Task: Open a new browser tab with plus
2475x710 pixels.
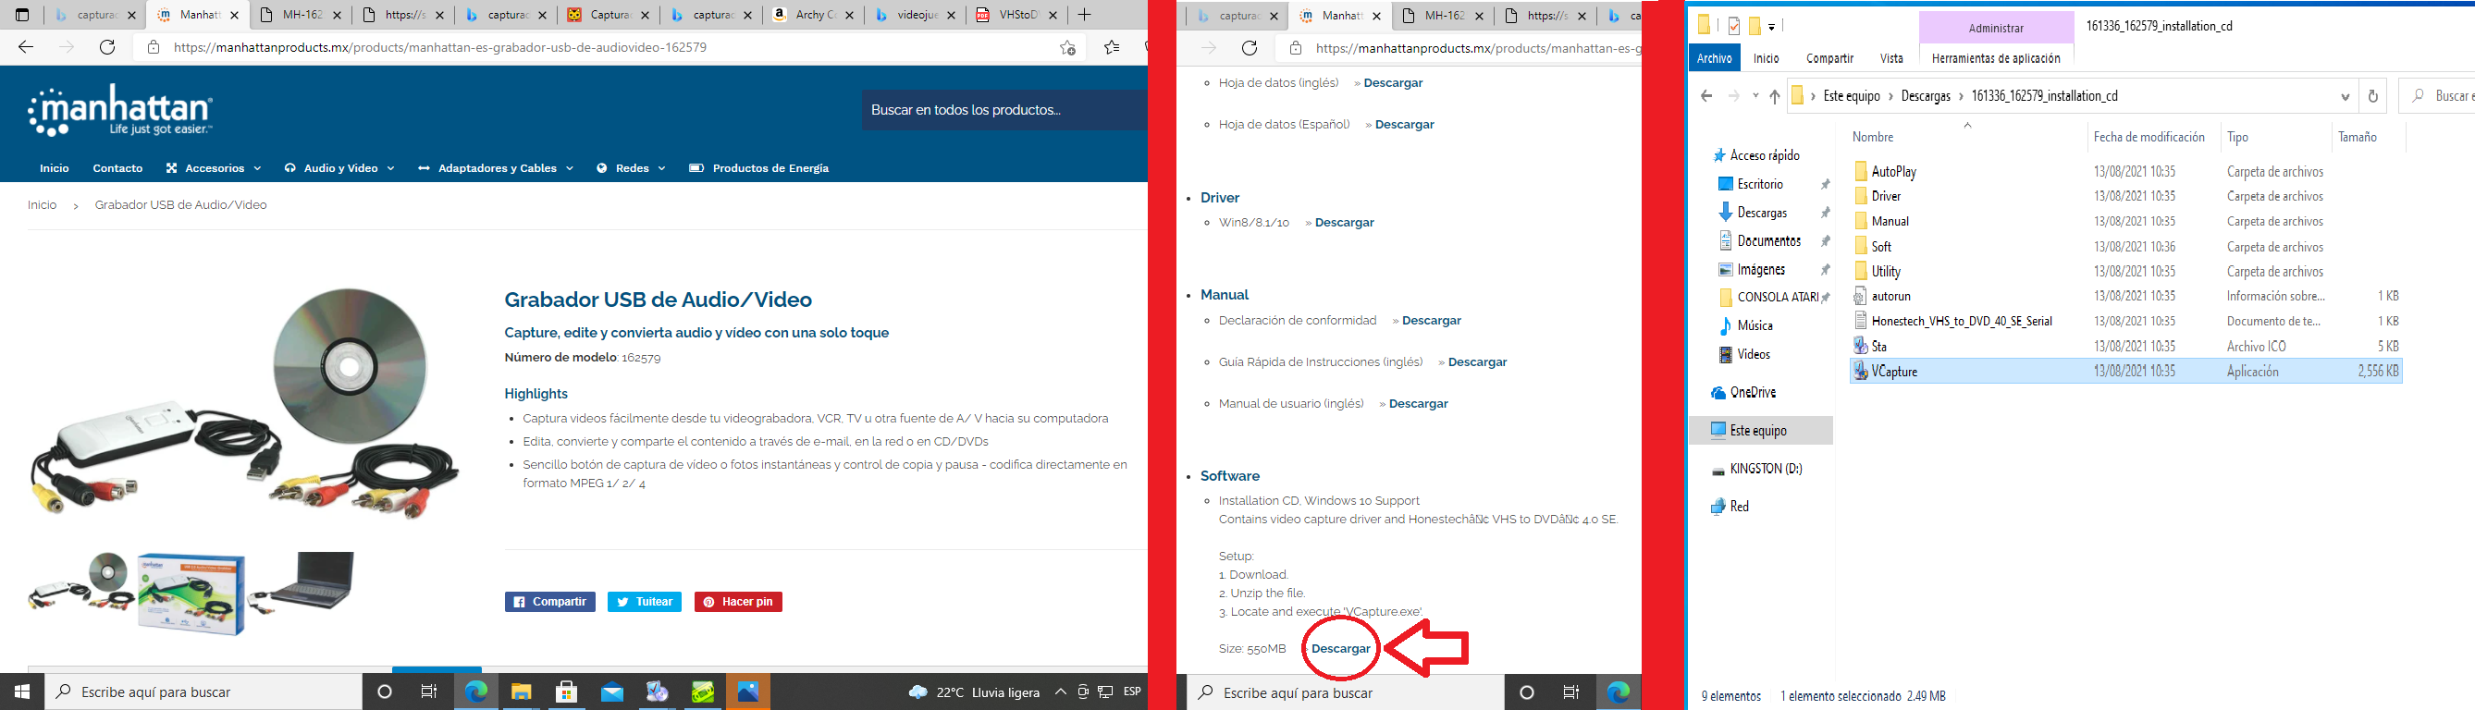Action: (1085, 16)
